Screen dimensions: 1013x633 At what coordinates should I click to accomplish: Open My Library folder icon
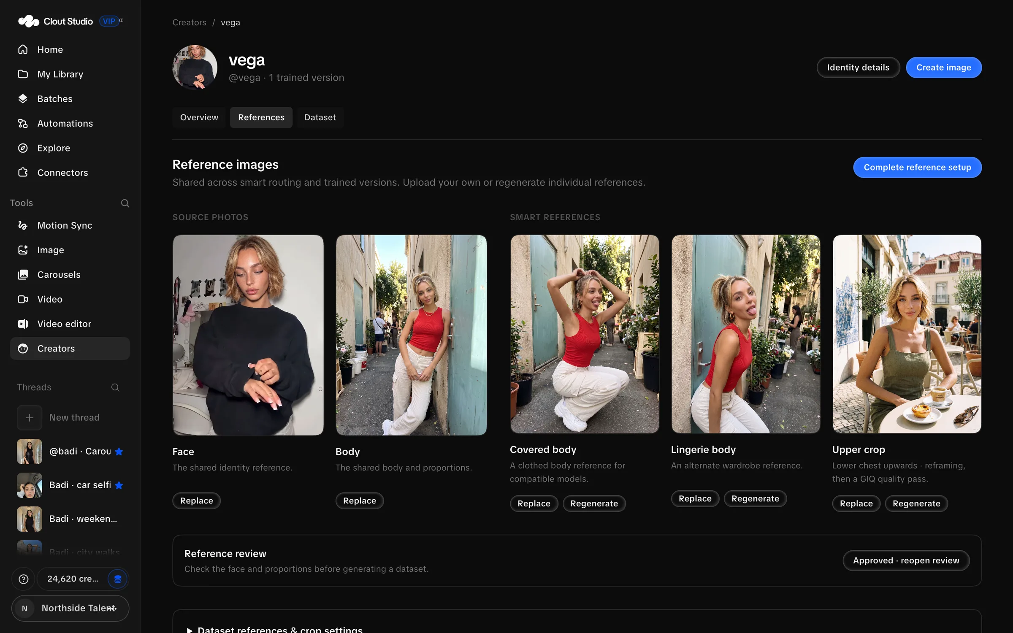[x=23, y=74]
